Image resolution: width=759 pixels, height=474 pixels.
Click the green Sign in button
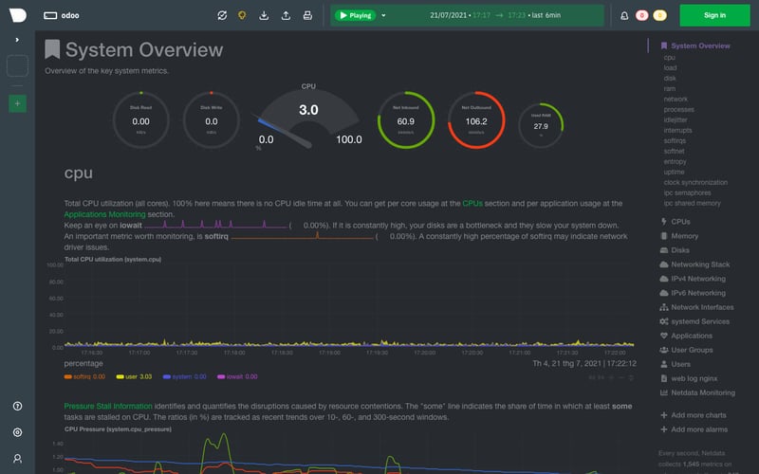point(715,15)
